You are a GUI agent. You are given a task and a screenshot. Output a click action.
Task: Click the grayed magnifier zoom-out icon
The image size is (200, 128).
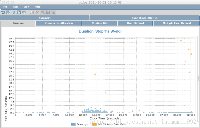[x=43, y=12]
